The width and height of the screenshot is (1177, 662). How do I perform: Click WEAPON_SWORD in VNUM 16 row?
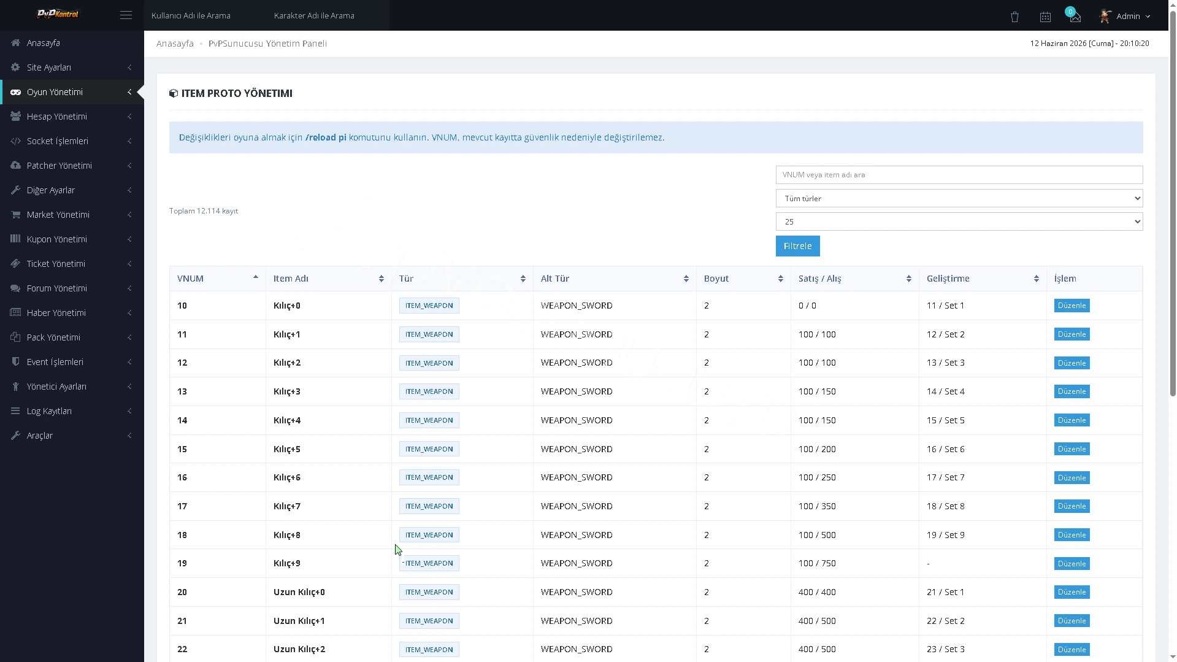pyautogui.click(x=577, y=477)
